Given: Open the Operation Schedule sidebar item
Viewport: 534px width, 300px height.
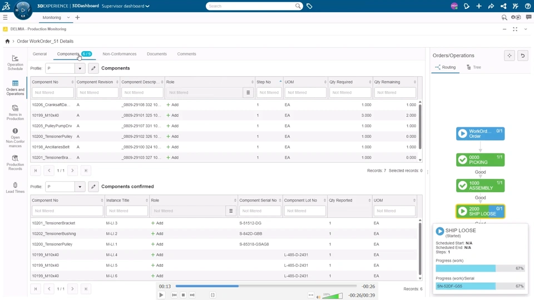Looking at the screenshot, I should click(x=16, y=63).
